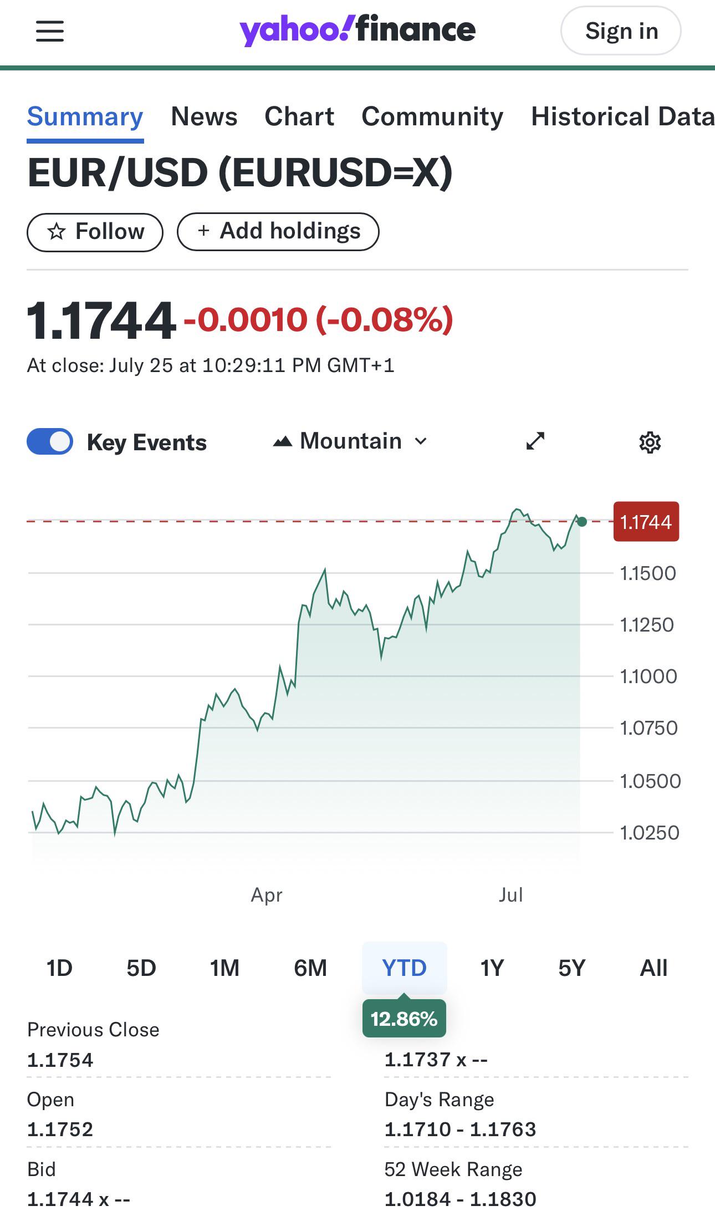Open the Historical Data tab
The width and height of the screenshot is (715, 1216).
[622, 116]
